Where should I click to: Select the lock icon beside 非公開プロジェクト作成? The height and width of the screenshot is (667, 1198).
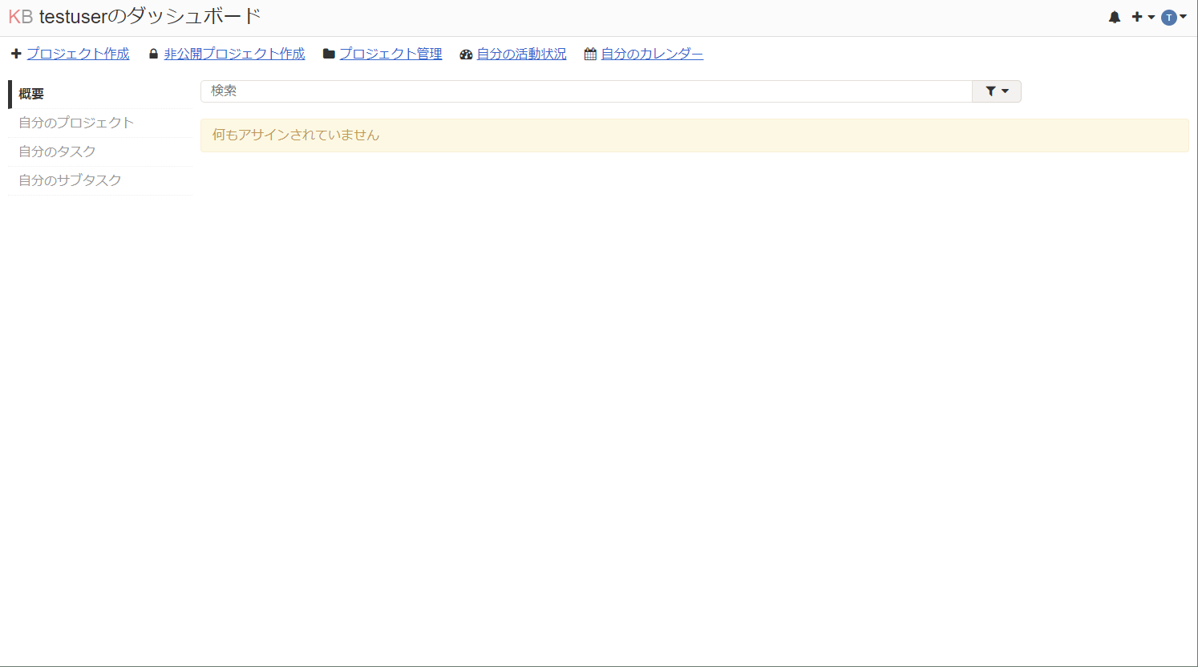pos(152,53)
